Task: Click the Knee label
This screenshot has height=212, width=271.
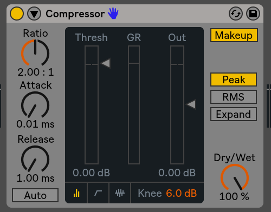Action: [150, 193]
